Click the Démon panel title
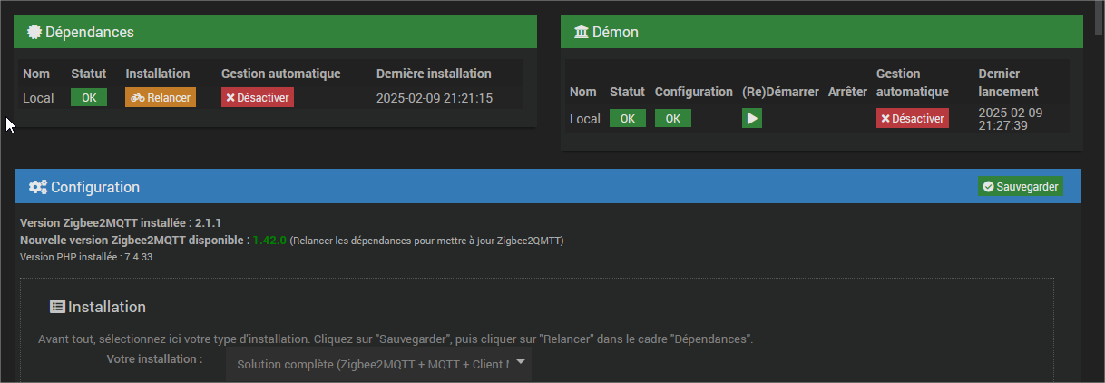 [x=615, y=32]
